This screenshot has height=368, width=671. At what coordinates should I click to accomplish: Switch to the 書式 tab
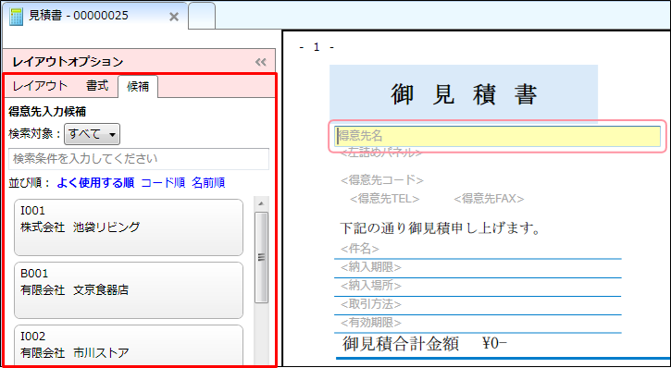97,86
